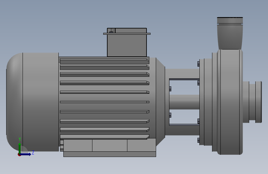Screen dimensions: 268x174
Task: Select the suction inlet flange on pump end
Action: (258, 102)
